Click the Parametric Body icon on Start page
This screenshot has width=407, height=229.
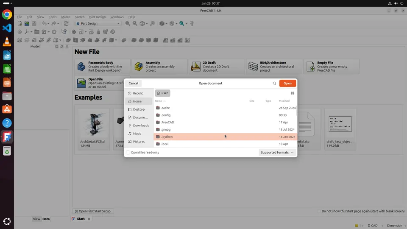81,67
